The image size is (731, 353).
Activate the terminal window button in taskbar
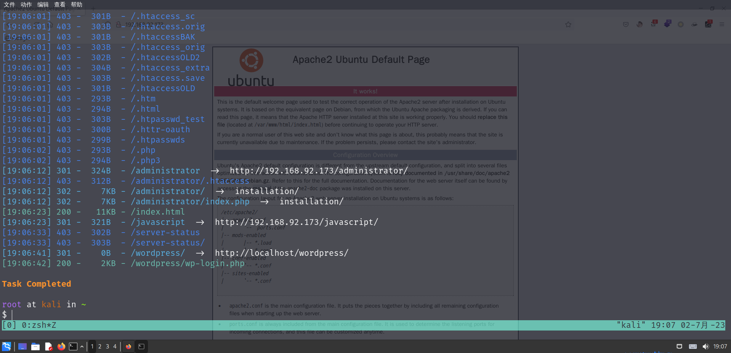tap(141, 347)
